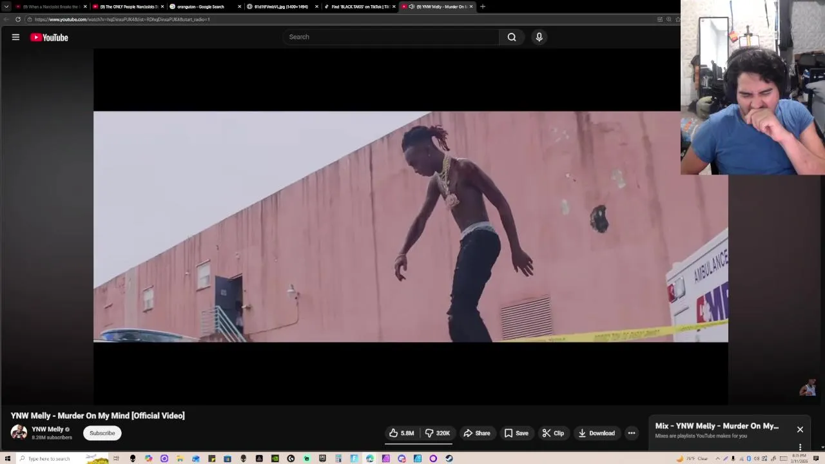Click the magnifier search button

click(x=512, y=37)
